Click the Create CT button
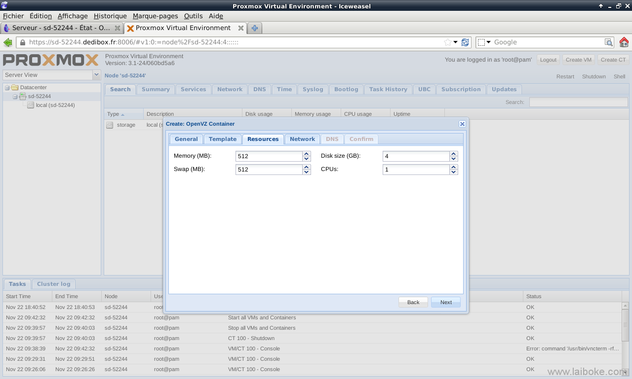This screenshot has width=632, height=379. coord(613,60)
